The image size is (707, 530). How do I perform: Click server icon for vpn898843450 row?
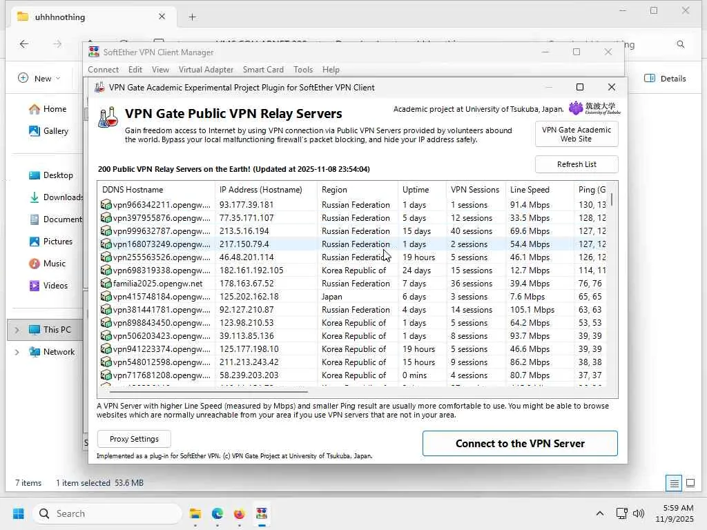pyautogui.click(x=106, y=322)
